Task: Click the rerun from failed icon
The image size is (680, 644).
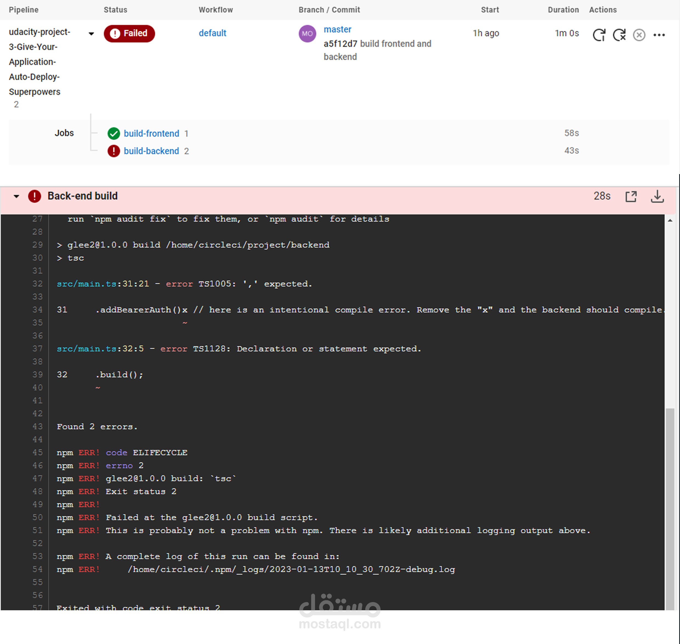Action: click(619, 35)
